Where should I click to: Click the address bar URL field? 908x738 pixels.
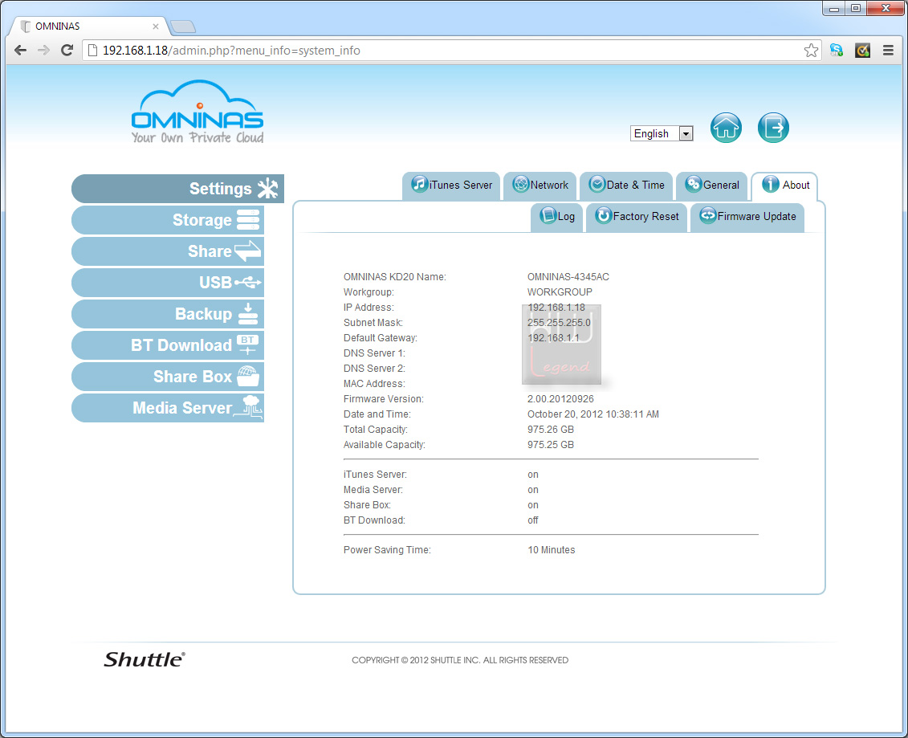pos(452,51)
